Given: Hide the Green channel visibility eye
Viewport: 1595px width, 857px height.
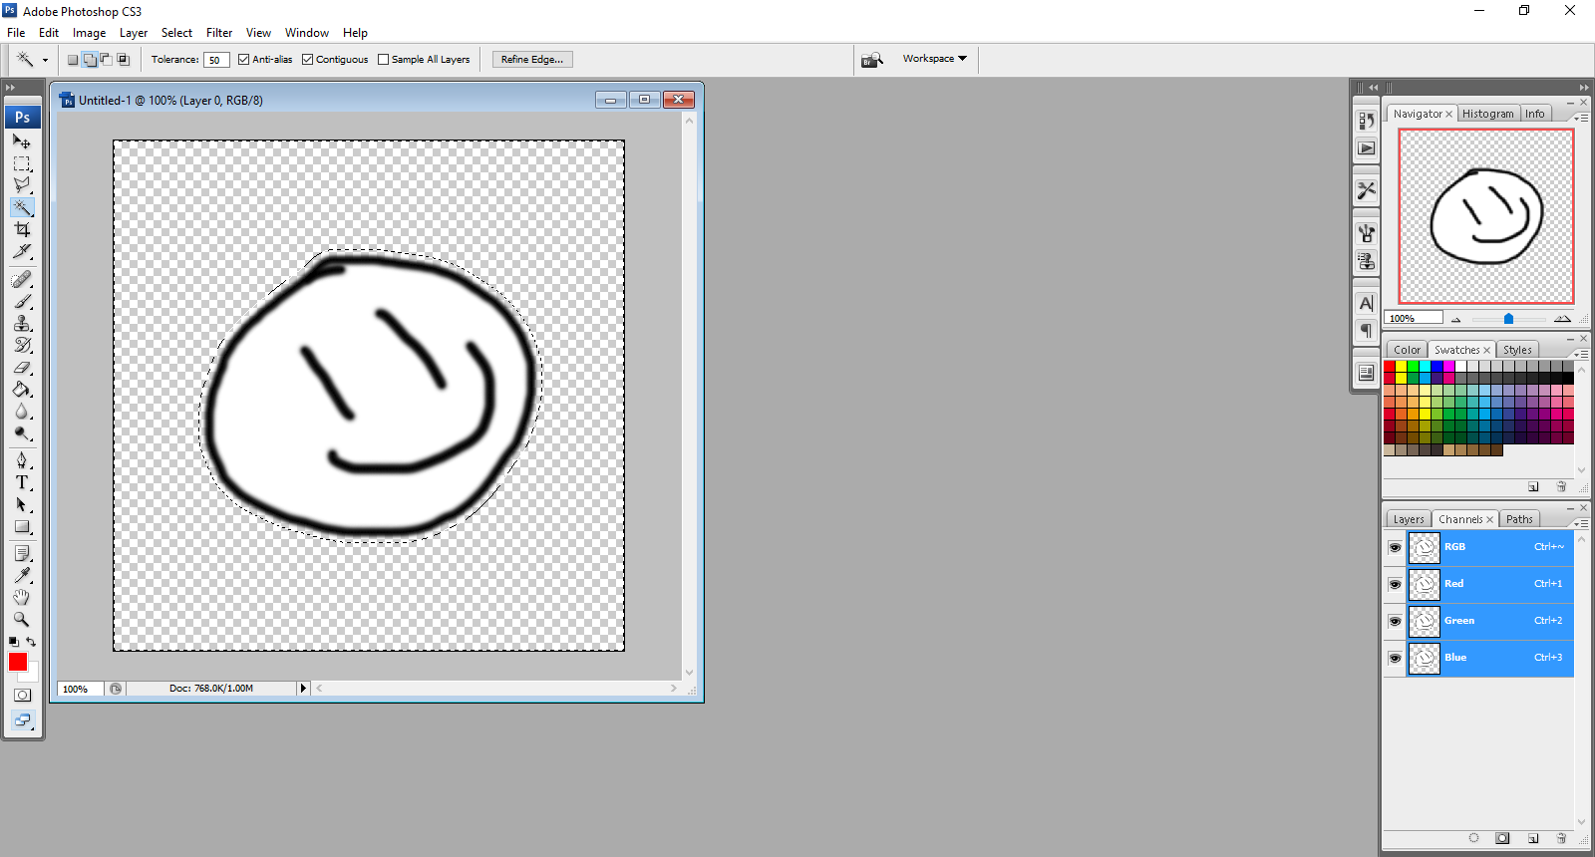Looking at the screenshot, I should pos(1395,621).
